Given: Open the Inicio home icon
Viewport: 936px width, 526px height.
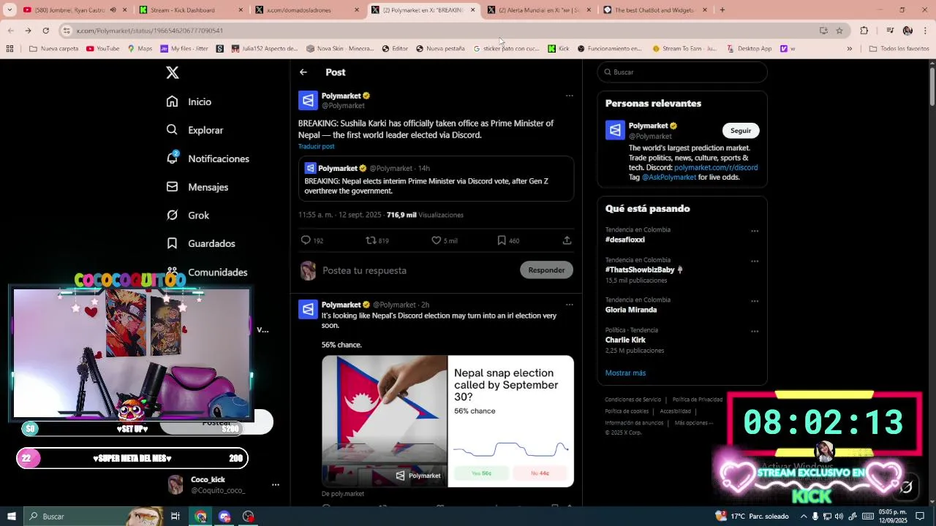Looking at the screenshot, I should [x=172, y=102].
